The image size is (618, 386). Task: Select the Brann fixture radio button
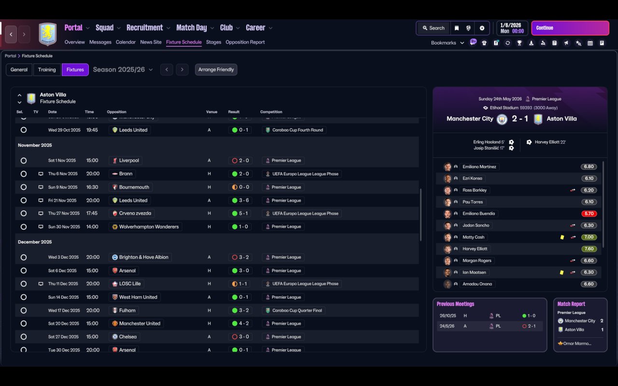[x=24, y=174]
